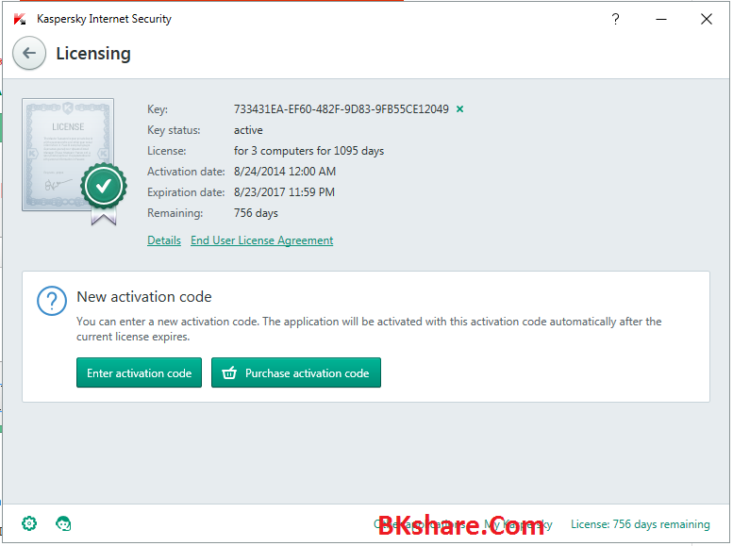Open help with the question mark icon
This screenshot has height=546, width=733.
pos(615,19)
